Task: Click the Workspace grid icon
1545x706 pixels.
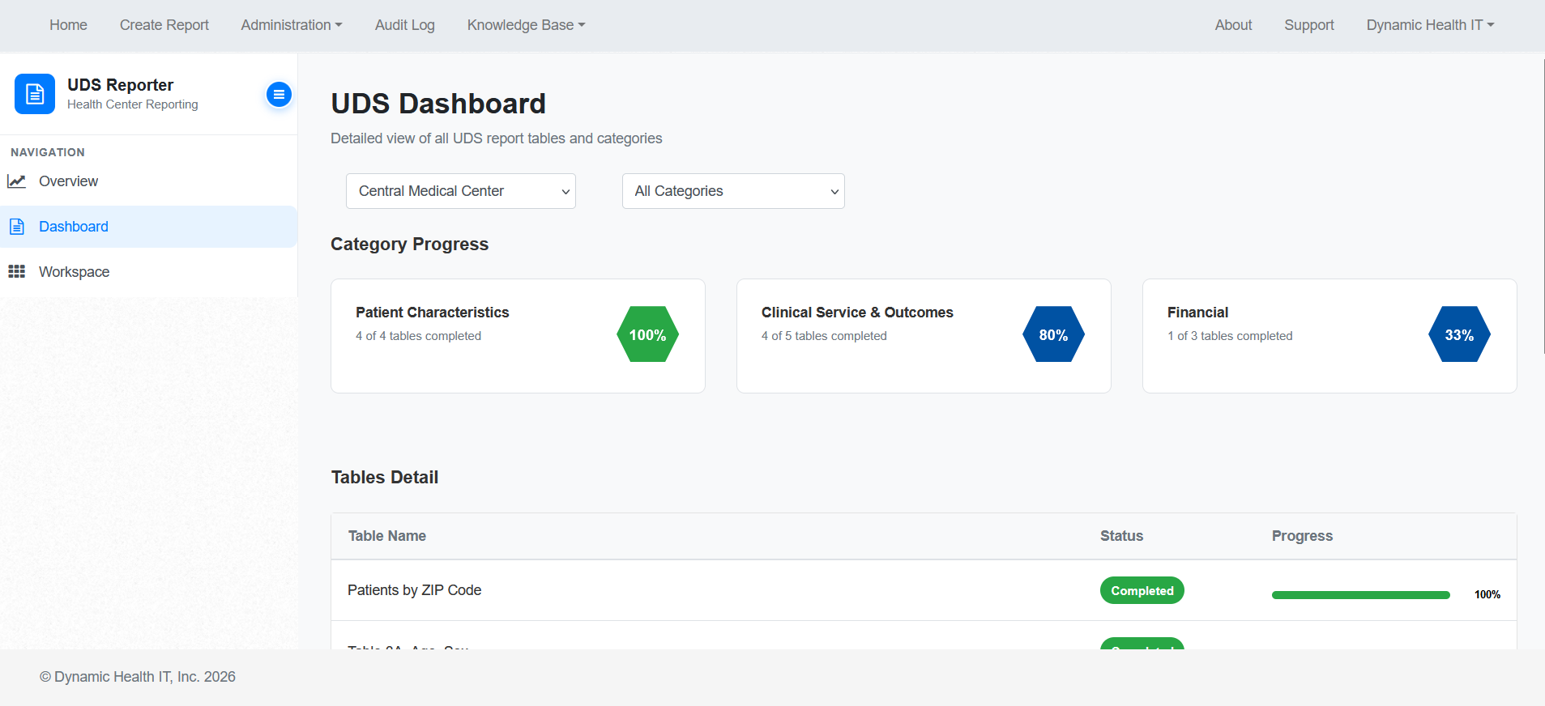Action: [x=17, y=272]
